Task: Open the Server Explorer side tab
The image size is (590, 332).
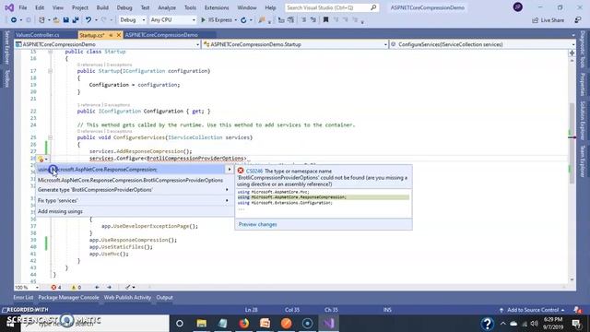Action: [6, 48]
